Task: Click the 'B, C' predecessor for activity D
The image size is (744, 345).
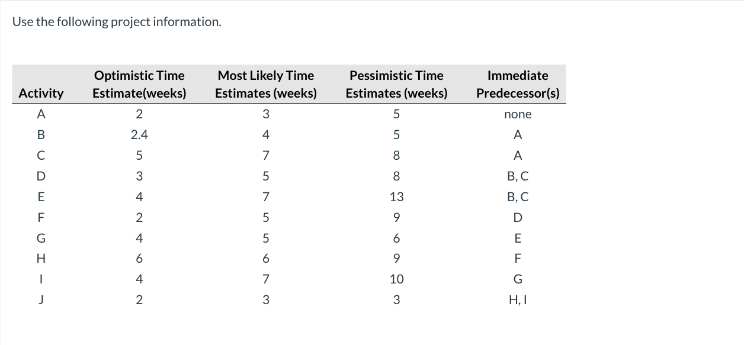Action: click(x=518, y=176)
